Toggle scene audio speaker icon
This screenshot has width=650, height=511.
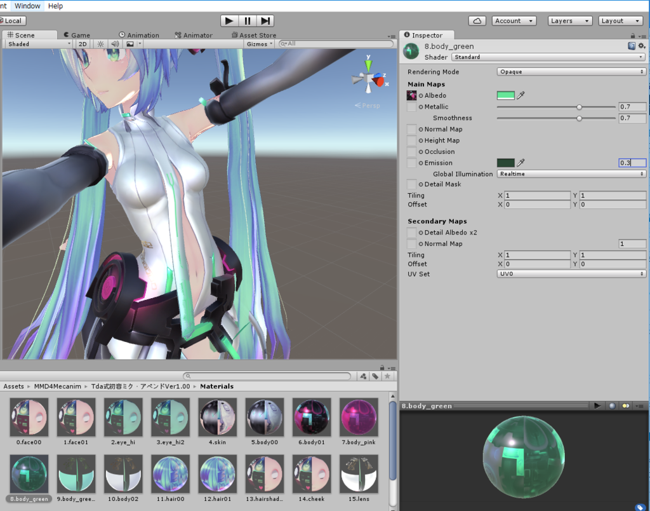tap(115, 44)
